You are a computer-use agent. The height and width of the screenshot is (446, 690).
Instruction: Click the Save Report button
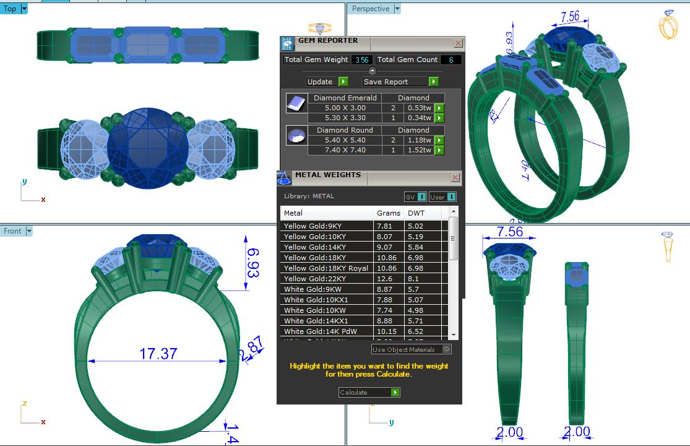(400, 82)
